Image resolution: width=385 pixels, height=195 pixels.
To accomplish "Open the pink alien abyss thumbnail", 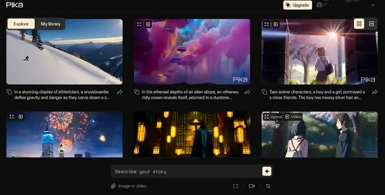I will click(192, 51).
